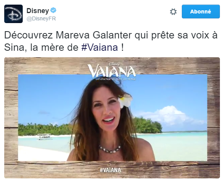
Task: Click the pearl necklace in video
Action: pos(110,149)
